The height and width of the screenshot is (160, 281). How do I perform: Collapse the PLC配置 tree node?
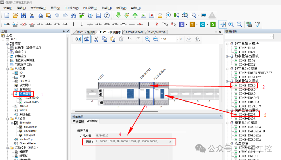point(8,69)
